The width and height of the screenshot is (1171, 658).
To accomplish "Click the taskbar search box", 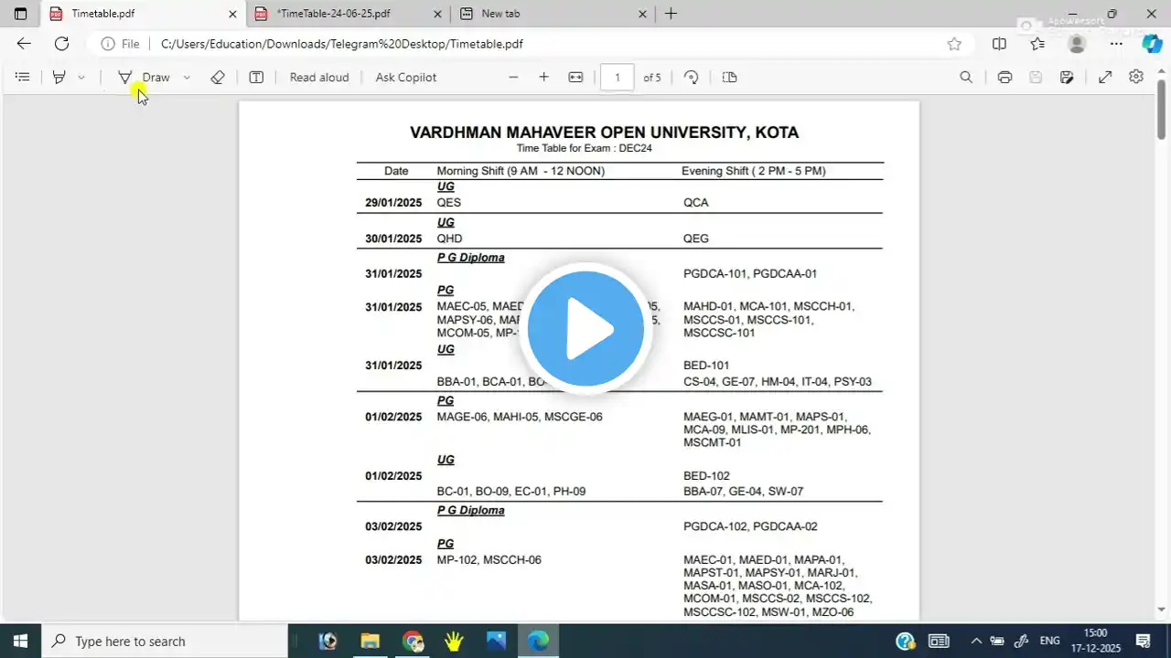I will click(165, 641).
